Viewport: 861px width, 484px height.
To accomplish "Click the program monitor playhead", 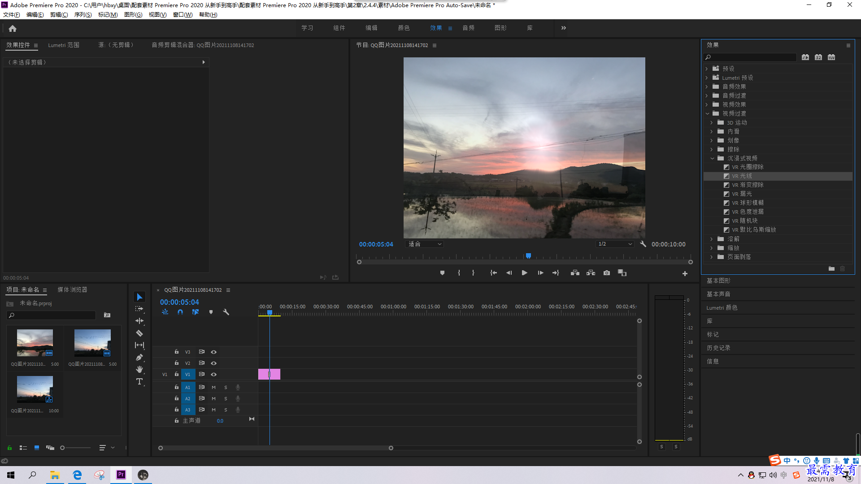I will click(528, 256).
